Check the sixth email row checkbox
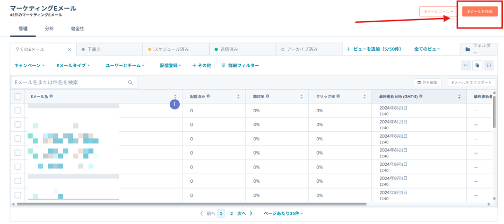 click(18, 181)
